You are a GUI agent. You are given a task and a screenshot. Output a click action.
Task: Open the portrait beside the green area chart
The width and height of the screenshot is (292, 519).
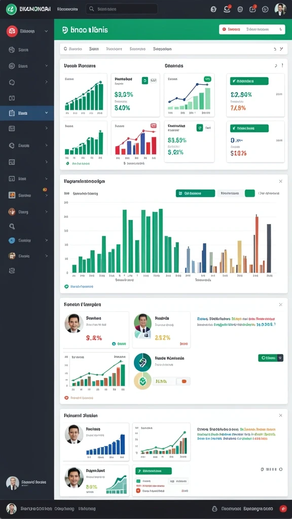click(x=74, y=477)
